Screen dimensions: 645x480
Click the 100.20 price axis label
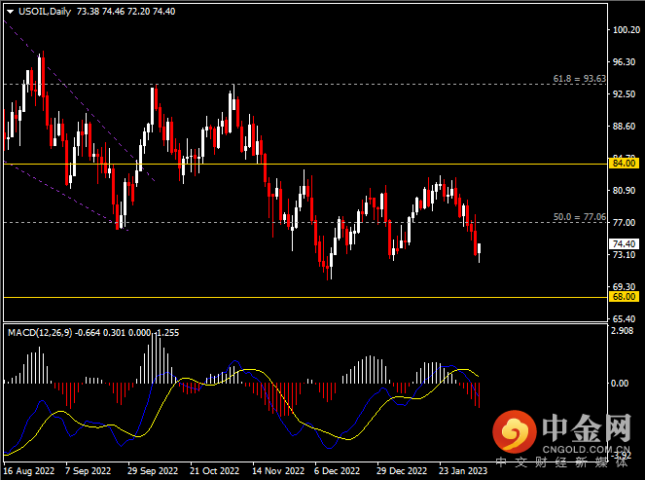coord(625,30)
